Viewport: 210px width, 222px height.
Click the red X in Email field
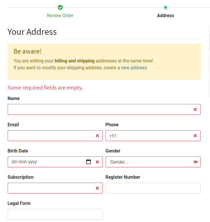pos(97,136)
